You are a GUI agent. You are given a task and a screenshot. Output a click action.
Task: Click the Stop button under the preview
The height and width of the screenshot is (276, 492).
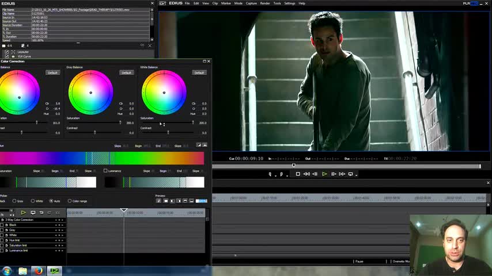point(298,174)
